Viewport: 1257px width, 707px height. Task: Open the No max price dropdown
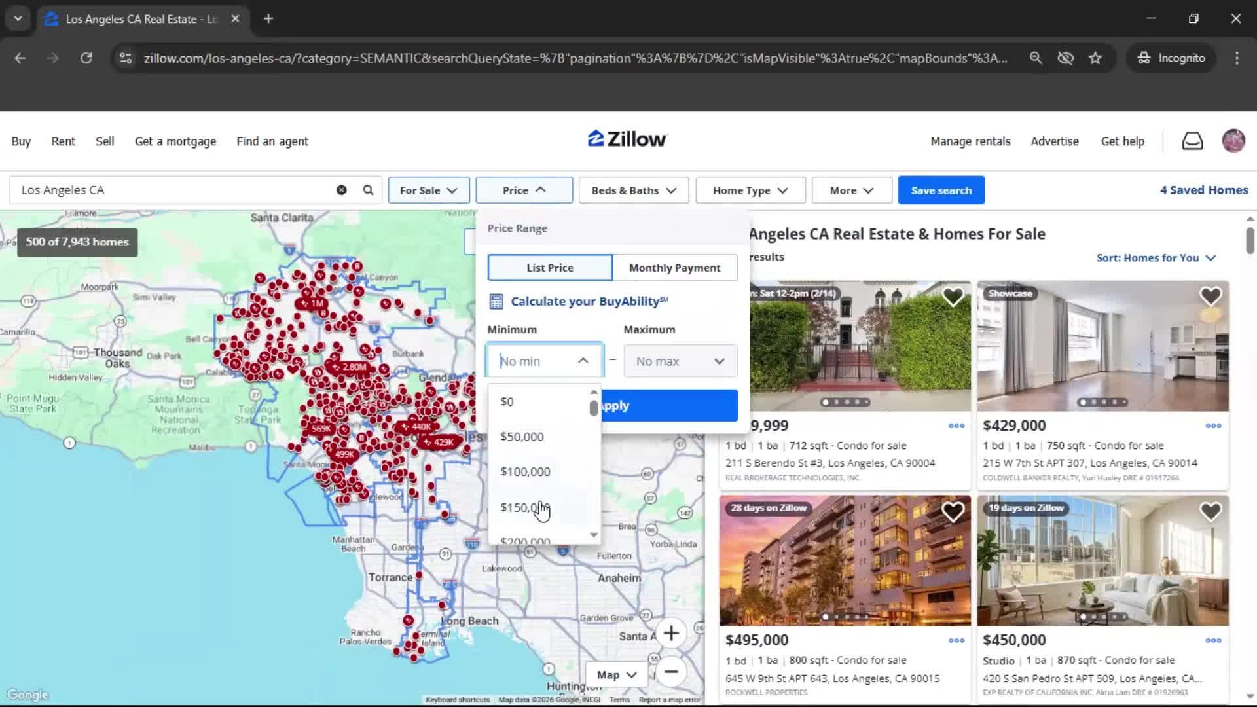point(680,361)
